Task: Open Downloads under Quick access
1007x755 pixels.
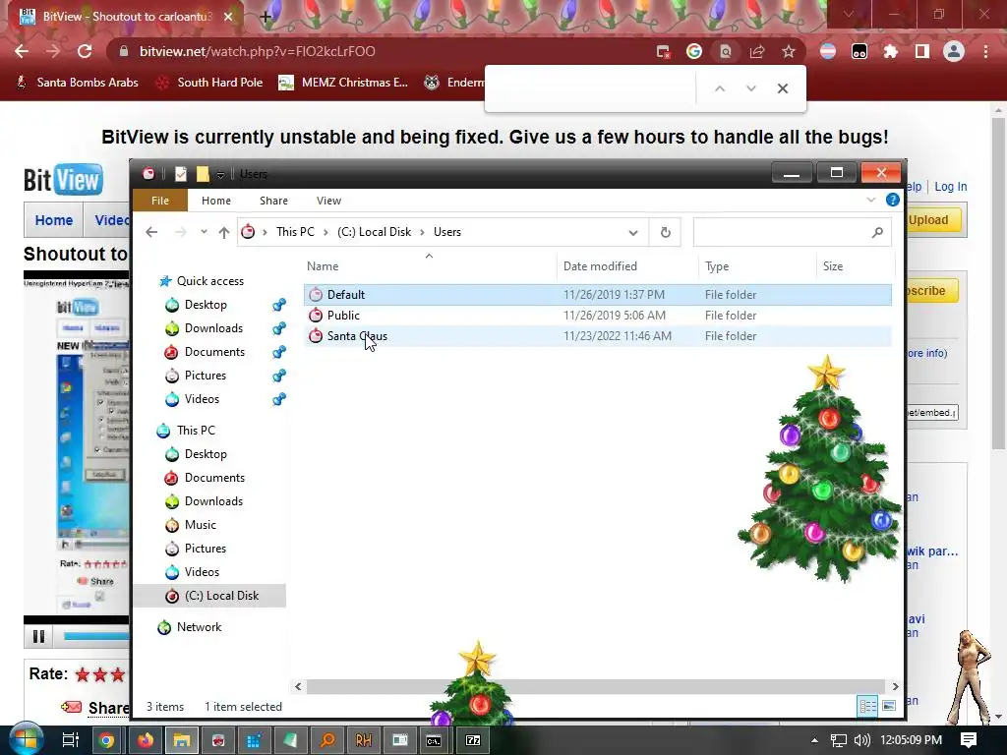Action: coord(213,328)
